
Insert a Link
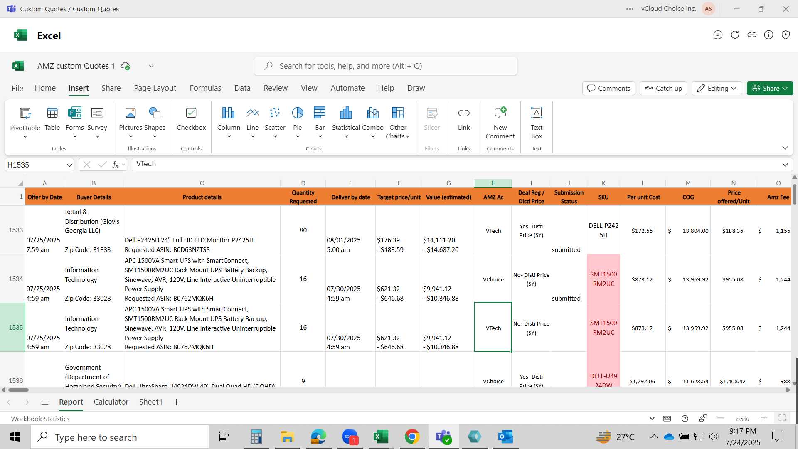(464, 118)
